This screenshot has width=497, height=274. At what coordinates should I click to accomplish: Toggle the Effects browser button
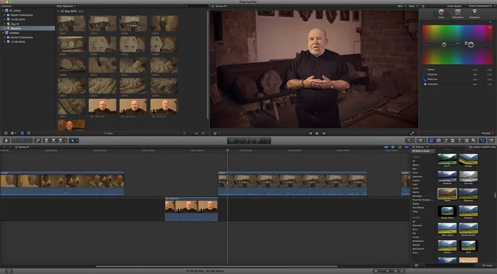point(431,140)
